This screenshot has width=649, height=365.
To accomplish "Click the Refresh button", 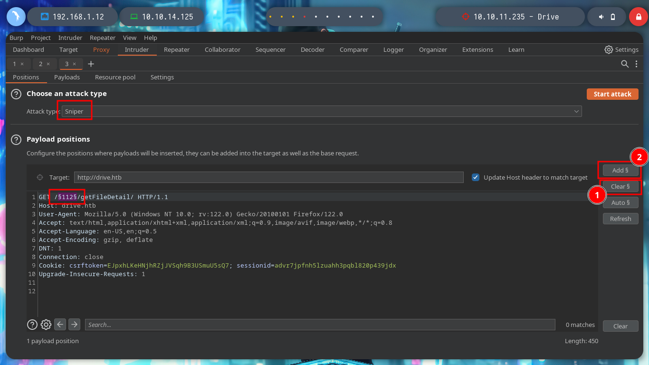I will (620, 219).
